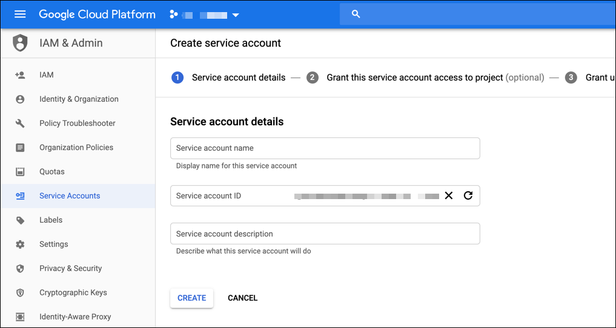Click Service account details step label

239,77
